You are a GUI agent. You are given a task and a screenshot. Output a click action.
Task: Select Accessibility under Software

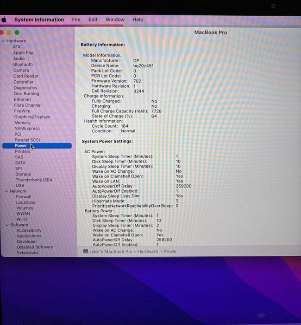pyautogui.click(x=29, y=230)
